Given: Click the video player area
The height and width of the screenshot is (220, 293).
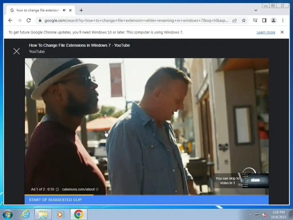Looking at the screenshot, I should (x=147, y=126).
